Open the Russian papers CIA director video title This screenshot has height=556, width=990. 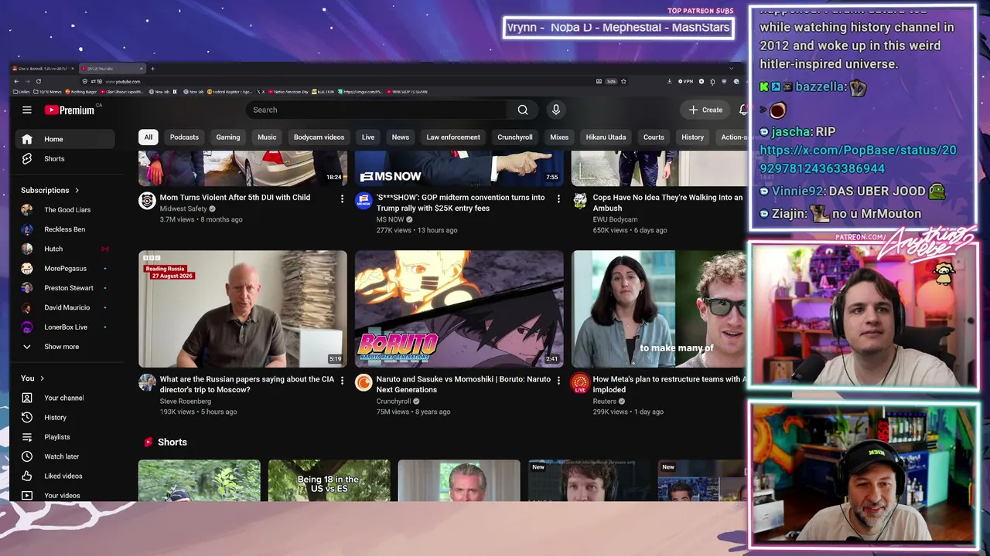click(247, 385)
